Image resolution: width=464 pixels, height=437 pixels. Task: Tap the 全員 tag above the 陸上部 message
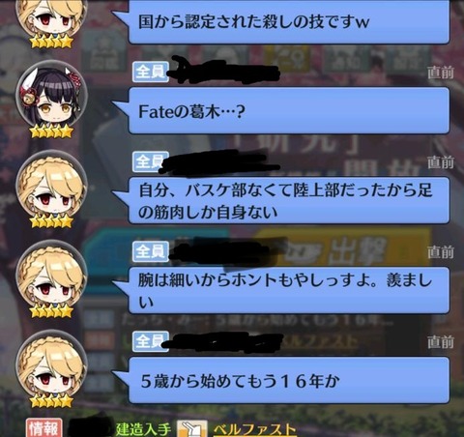coord(151,161)
